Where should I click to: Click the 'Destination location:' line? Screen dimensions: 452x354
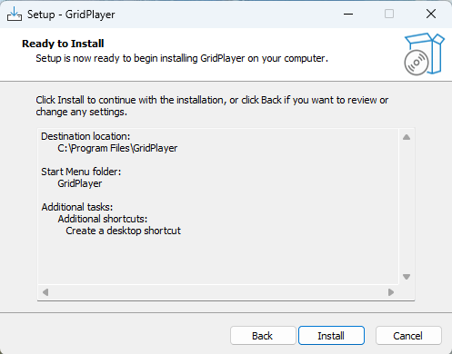click(x=85, y=136)
